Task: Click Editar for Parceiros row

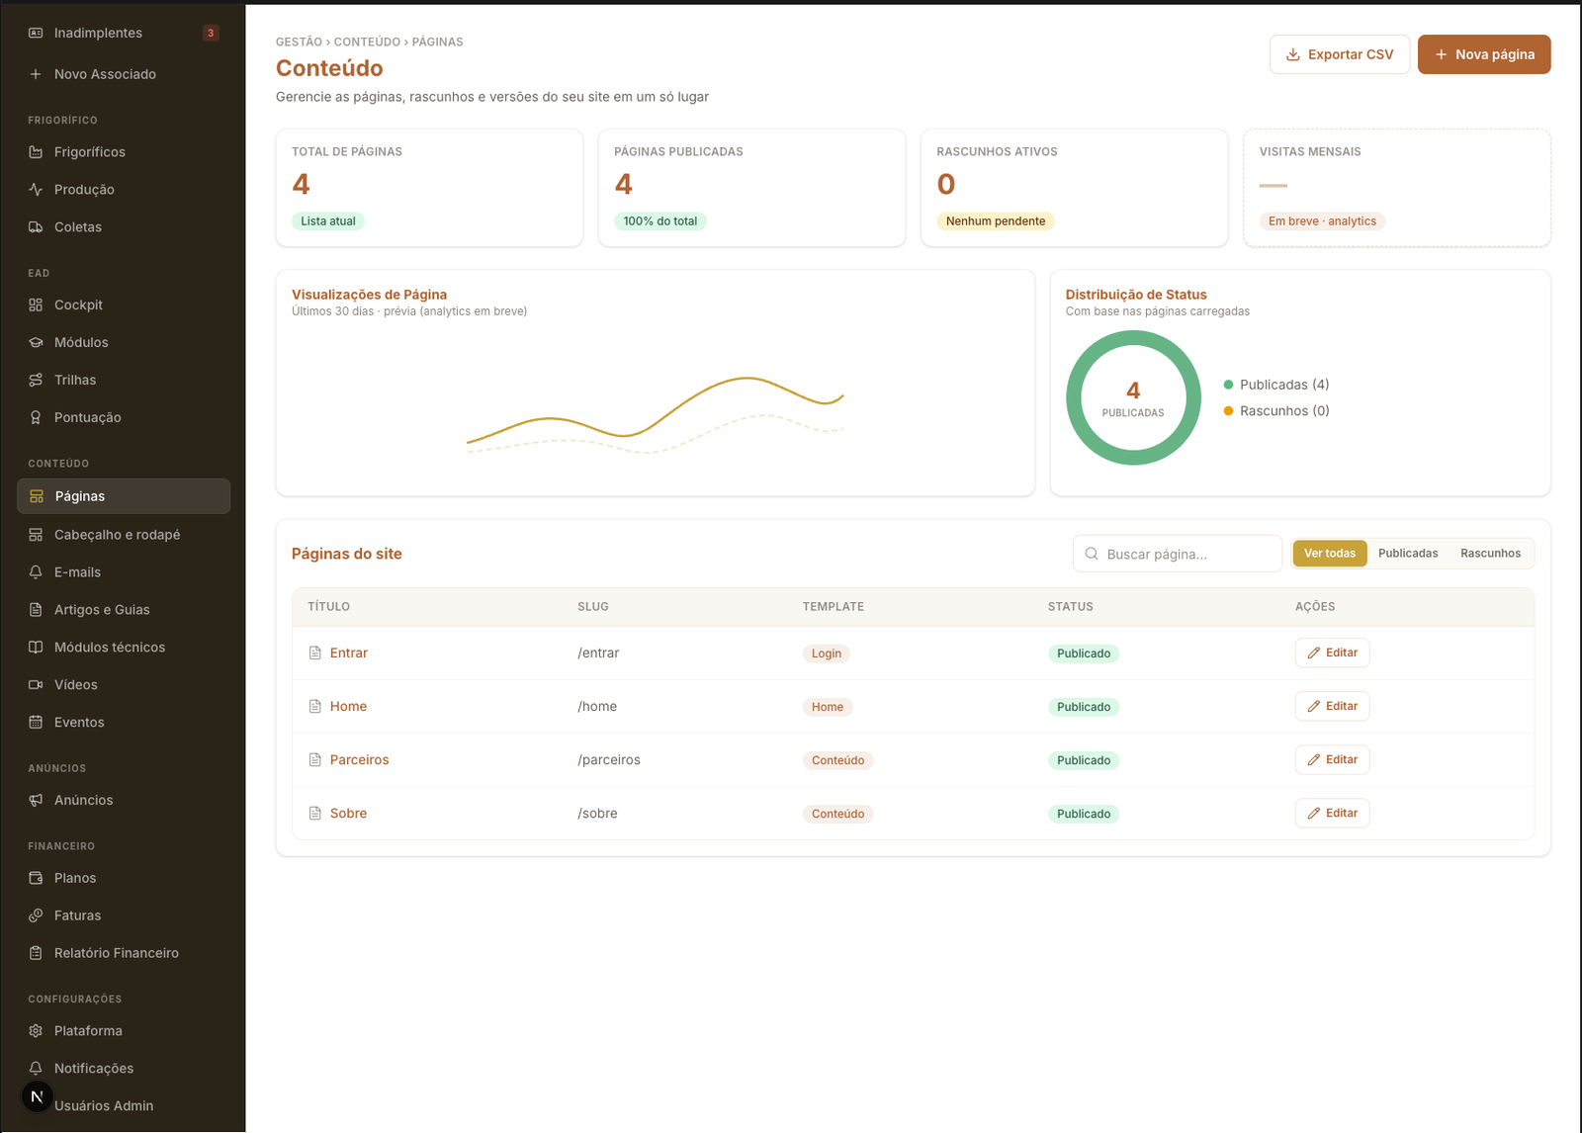Action: point(1332,759)
